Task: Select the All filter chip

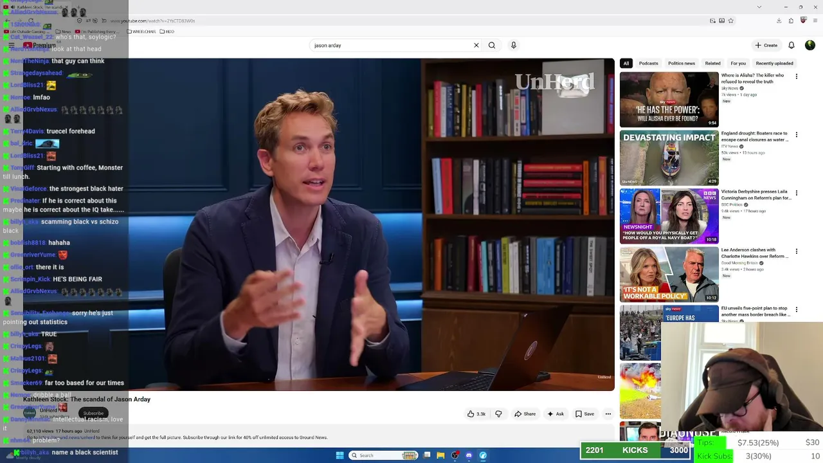Action: 626,63
